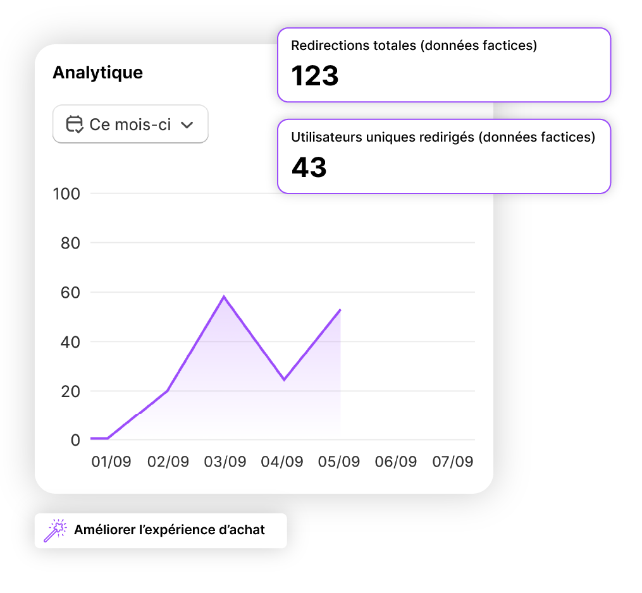Click the chart dip at 04/09
The image size is (642, 593).
[284, 379]
